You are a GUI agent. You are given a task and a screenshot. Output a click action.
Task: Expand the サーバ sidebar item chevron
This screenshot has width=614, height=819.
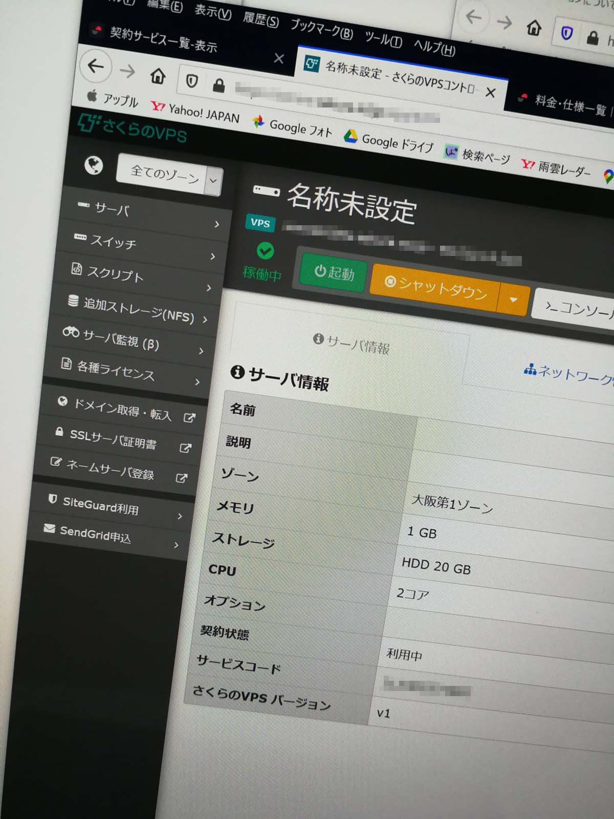[217, 224]
